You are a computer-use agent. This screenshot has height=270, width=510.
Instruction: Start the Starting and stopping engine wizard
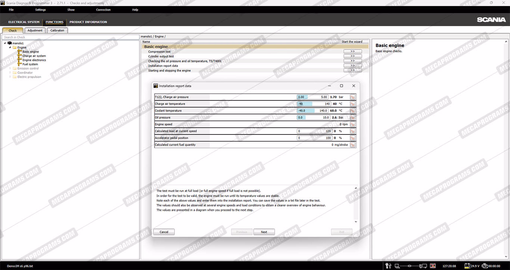pyautogui.click(x=352, y=70)
